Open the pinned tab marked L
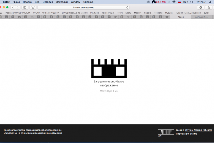This screenshot has height=143, width=214. (58, 17)
